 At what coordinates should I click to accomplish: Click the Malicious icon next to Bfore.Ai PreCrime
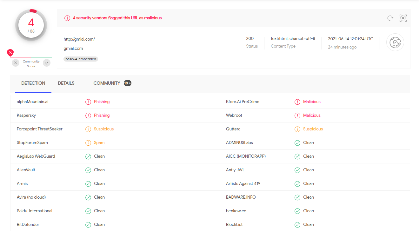click(297, 102)
